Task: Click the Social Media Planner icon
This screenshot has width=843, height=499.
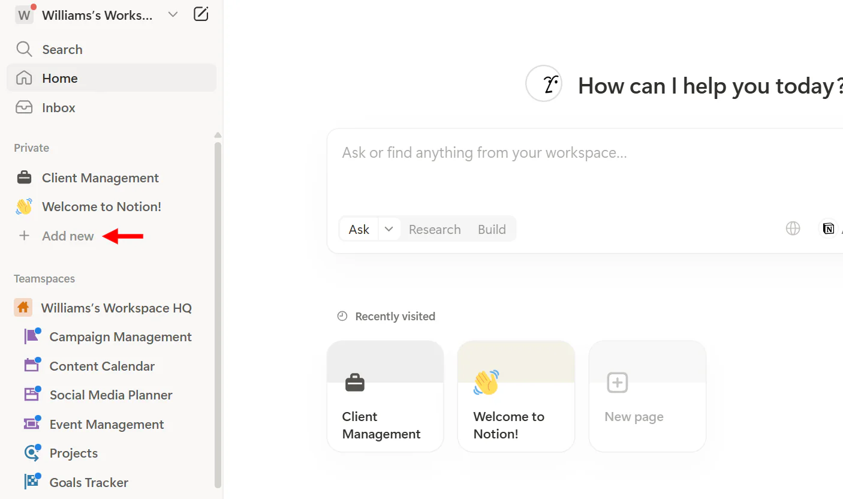Action: pos(32,394)
